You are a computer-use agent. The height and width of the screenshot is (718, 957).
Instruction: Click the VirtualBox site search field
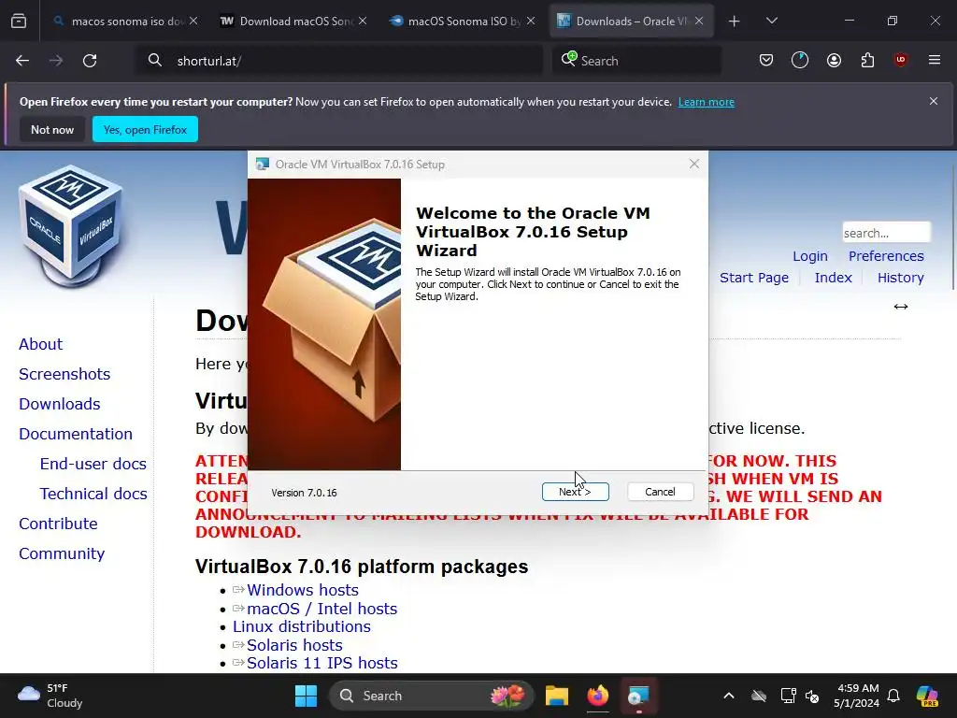tap(886, 233)
